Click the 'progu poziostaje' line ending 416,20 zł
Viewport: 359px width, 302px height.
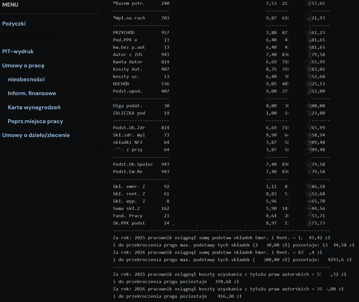click(x=177, y=296)
